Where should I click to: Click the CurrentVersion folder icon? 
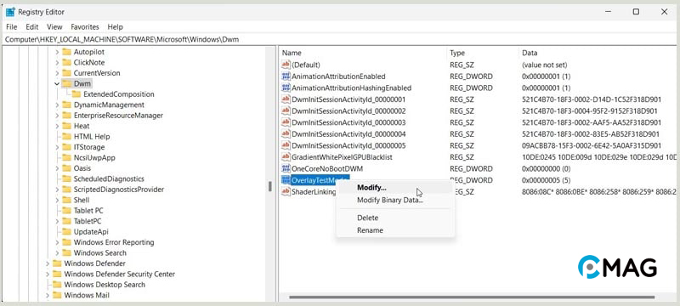[x=66, y=73]
